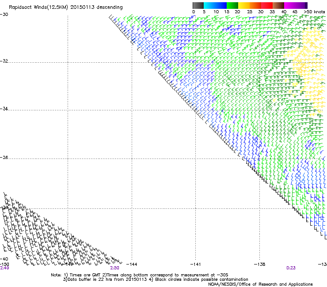Click the legend scale label '40'
This screenshot has width=327, height=287.
(x=284, y=12)
